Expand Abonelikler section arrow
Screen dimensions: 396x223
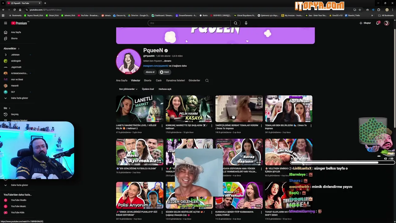19,49
